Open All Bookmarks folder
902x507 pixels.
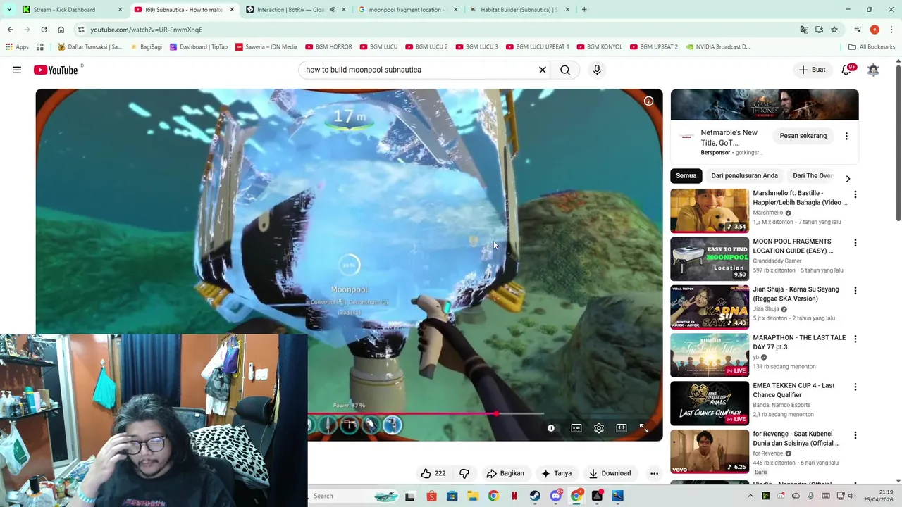click(871, 47)
